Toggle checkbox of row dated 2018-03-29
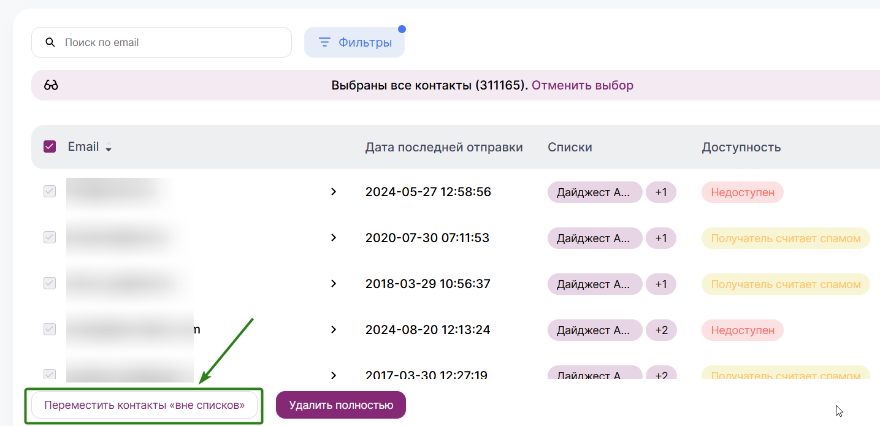 point(50,283)
